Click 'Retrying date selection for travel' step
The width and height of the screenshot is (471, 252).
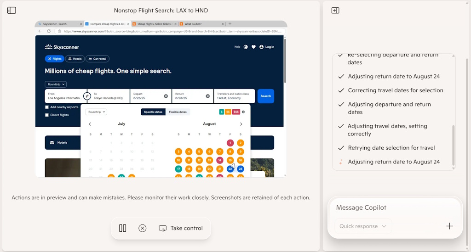coord(391,148)
